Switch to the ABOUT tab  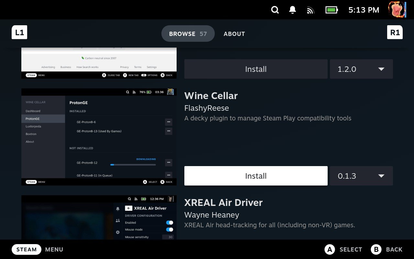click(x=234, y=34)
